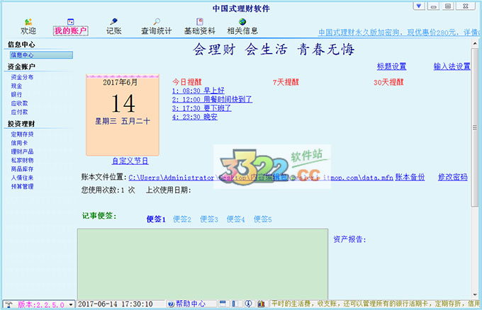Click the vertical panel layout icon in status bar
This screenshot has height=310, width=482.
coord(234,304)
